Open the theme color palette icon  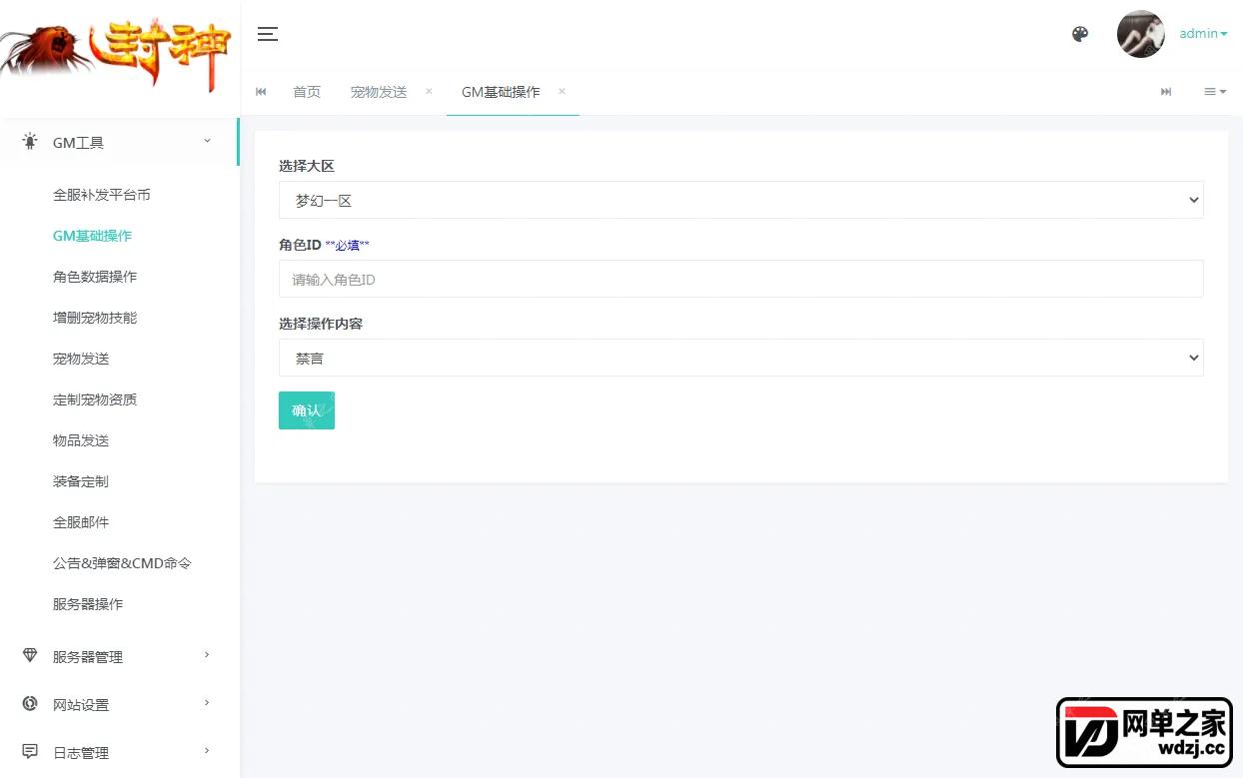(1080, 34)
